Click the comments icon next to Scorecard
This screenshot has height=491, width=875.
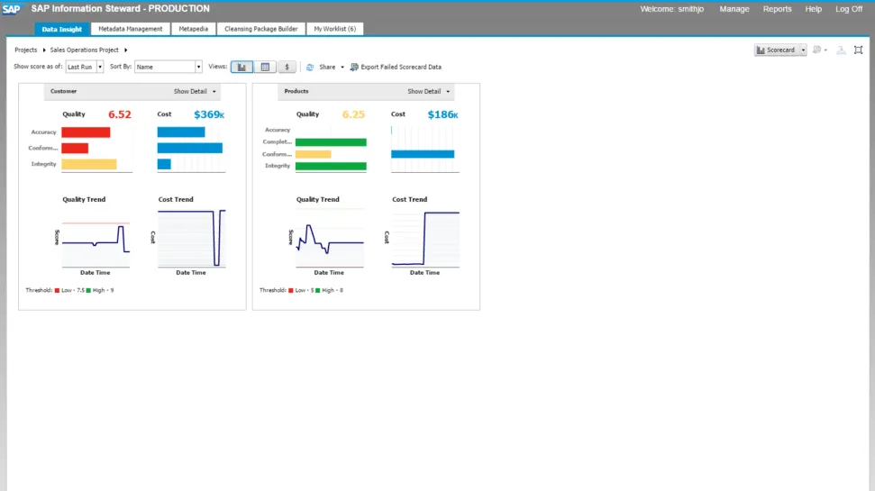pos(816,50)
